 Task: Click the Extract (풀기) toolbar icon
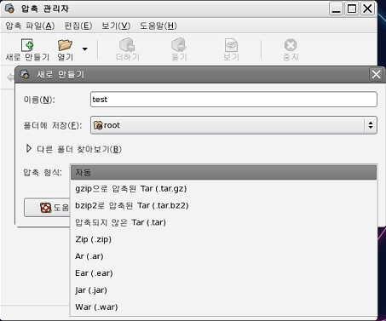(179, 45)
